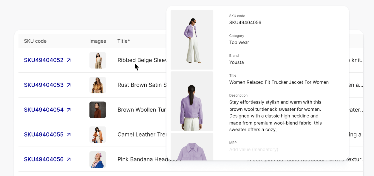This screenshot has width=374, height=176.
Task: Open thumbnail image for SKU49404052 row
Action: click(x=98, y=60)
